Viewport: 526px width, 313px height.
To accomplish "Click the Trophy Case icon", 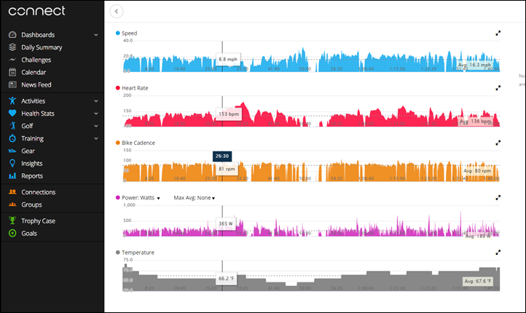I will pos(12,221).
